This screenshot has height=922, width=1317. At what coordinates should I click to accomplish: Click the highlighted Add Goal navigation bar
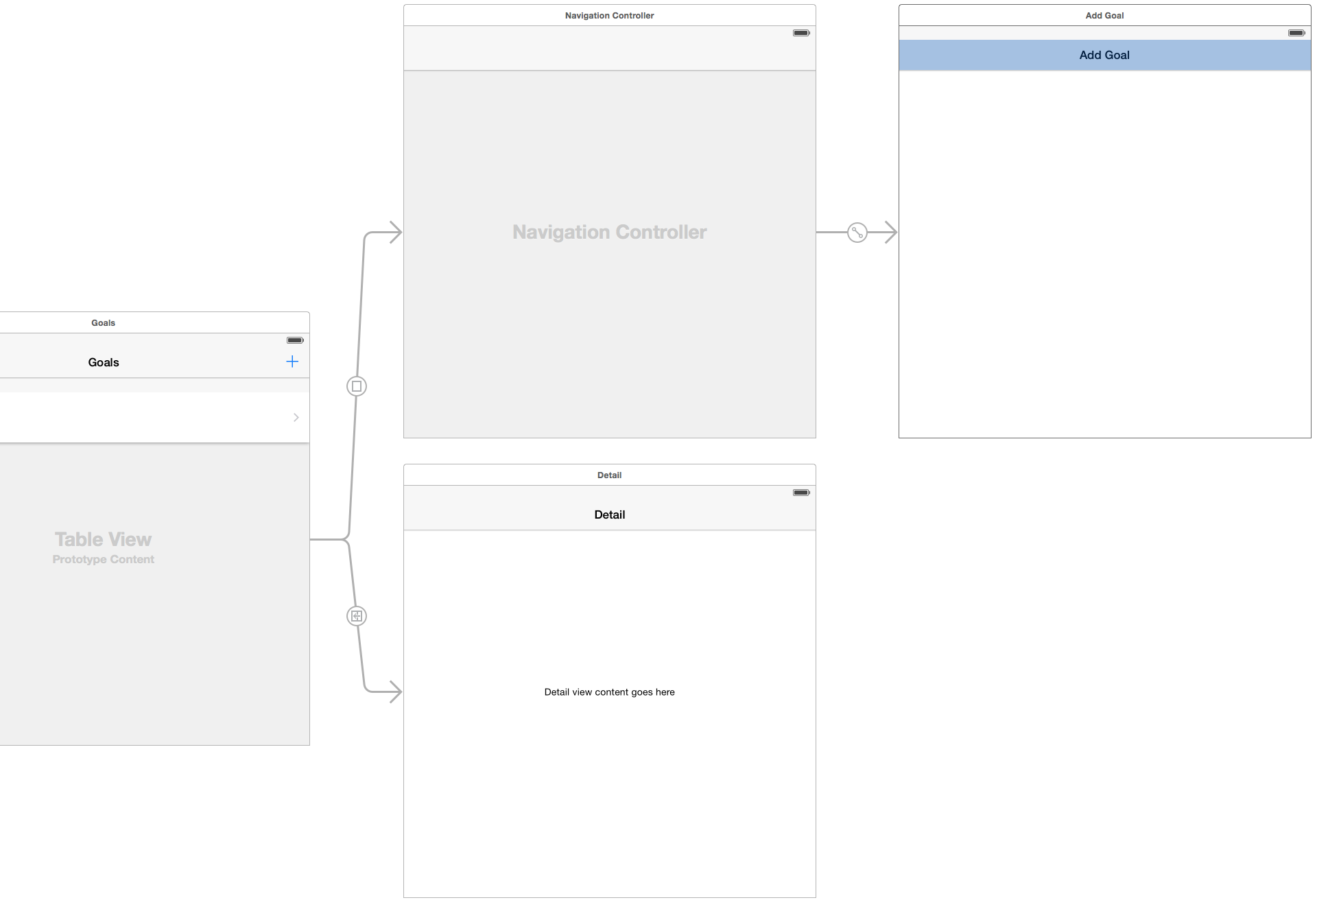pyautogui.click(x=1104, y=55)
